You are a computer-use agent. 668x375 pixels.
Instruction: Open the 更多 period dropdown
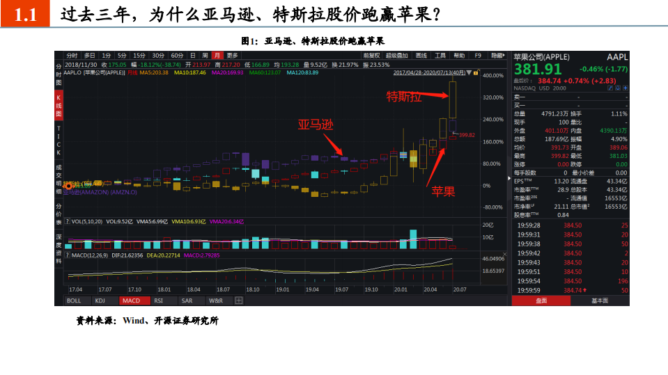(x=232, y=56)
